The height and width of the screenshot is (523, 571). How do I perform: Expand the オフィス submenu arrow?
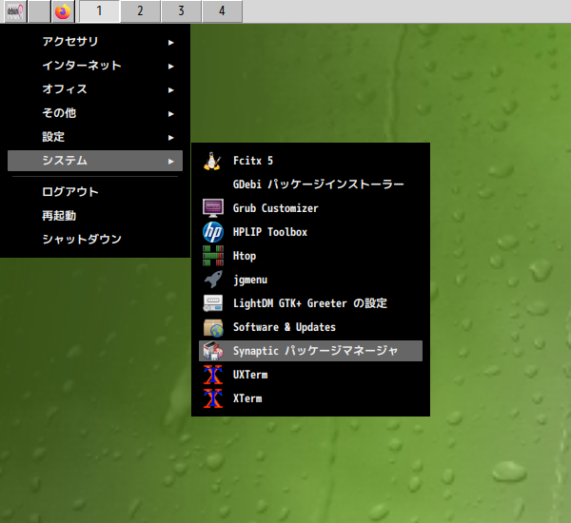[x=170, y=90]
